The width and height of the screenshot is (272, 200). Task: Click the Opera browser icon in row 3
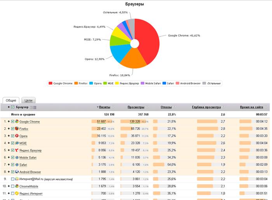click(x=17, y=136)
